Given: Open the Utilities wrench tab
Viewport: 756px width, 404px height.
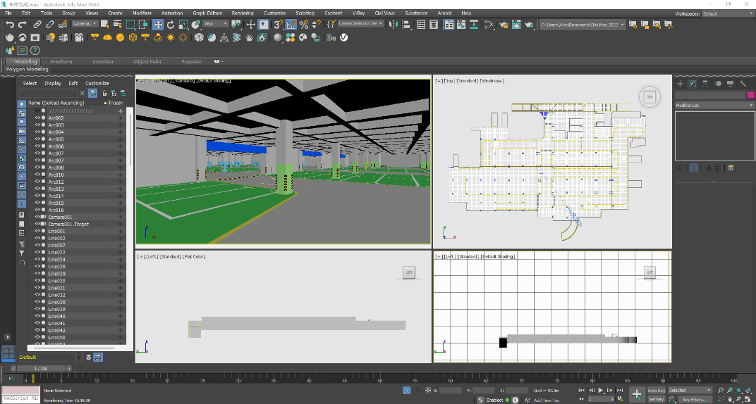Looking at the screenshot, I should [741, 84].
